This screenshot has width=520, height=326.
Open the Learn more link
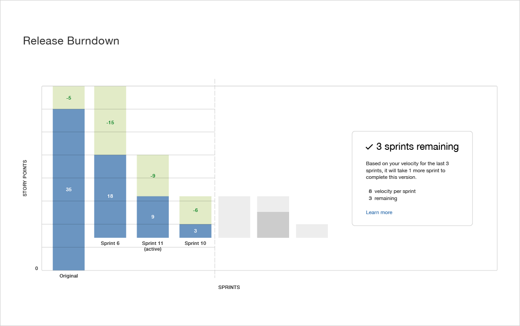point(379,212)
